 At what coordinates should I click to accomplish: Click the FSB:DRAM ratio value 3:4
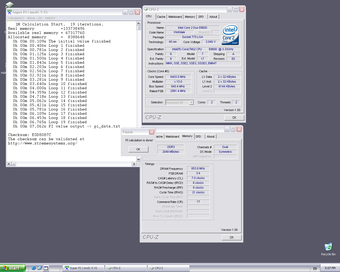(x=198, y=173)
